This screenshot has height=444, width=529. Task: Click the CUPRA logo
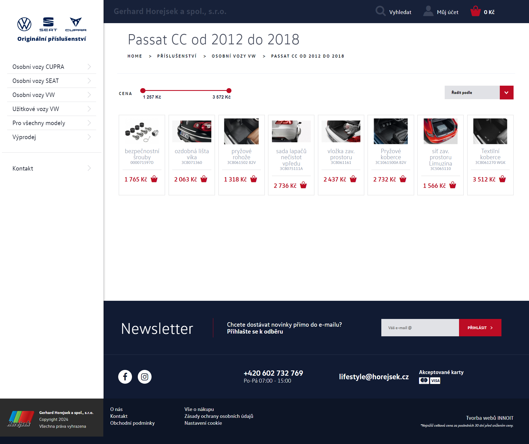pyautogui.click(x=76, y=24)
